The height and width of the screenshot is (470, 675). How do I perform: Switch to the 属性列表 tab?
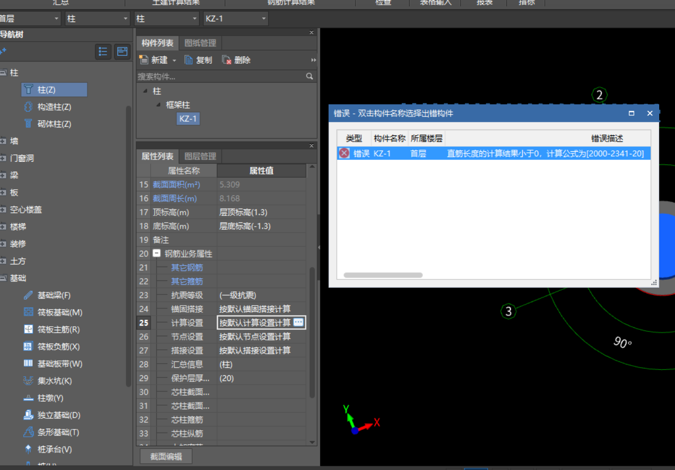point(157,156)
